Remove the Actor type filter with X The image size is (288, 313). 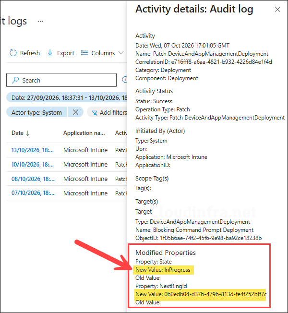75,112
